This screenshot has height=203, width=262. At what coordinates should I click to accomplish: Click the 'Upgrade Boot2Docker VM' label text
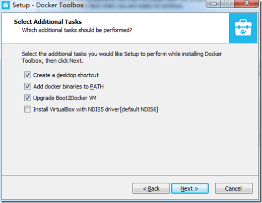tap(65, 98)
